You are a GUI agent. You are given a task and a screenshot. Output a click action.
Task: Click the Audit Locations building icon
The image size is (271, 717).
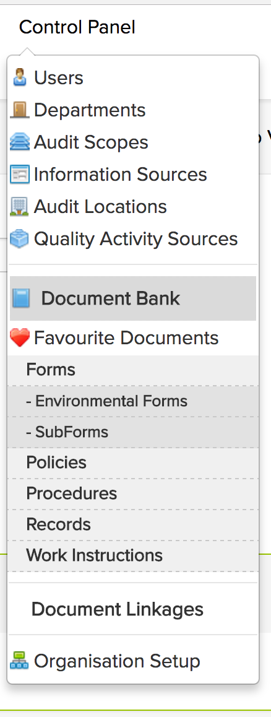(19, 207)
